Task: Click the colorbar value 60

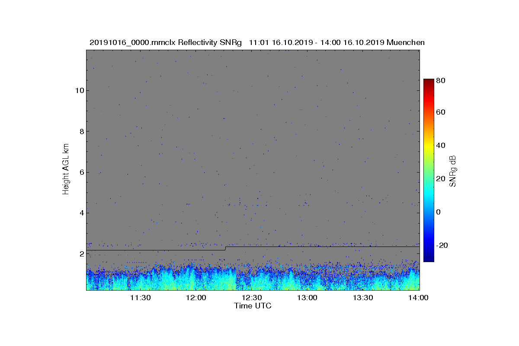Action: coord(441,112)
